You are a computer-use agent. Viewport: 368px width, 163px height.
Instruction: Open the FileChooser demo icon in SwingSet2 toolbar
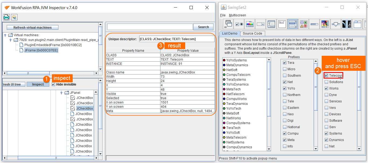(x=271, y=24)
